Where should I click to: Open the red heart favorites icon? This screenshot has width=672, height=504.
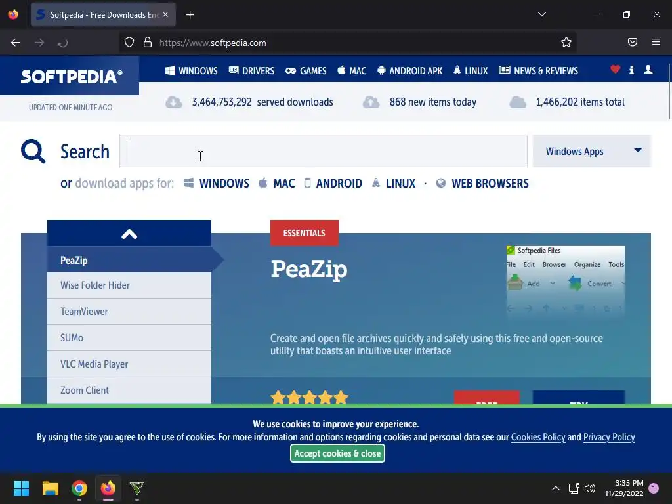tap(616, 69)
